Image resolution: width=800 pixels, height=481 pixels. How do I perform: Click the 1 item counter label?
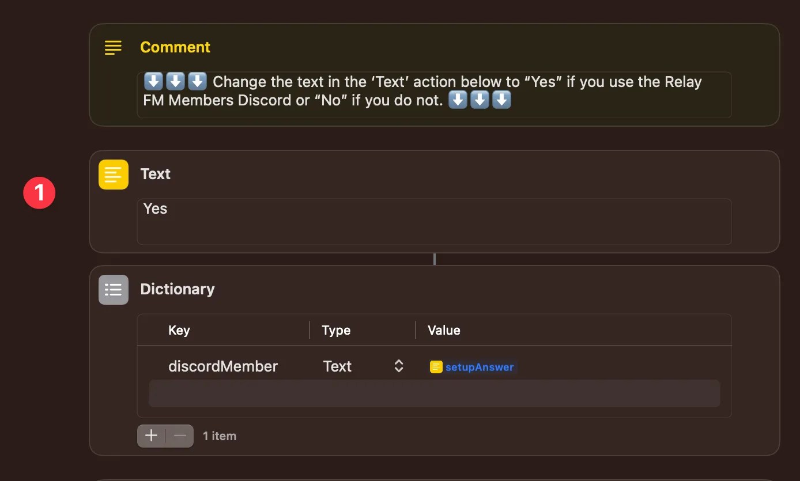pyautogui.click(x=220, y=436)
